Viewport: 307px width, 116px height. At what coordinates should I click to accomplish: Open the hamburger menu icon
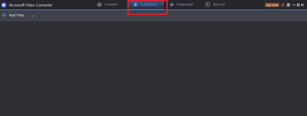[288, 5]
